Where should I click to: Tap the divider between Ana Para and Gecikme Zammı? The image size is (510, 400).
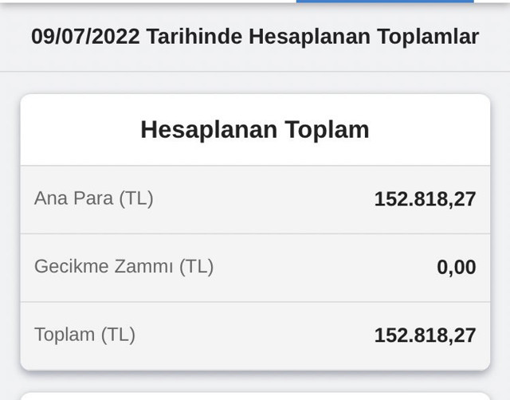tap(255, 233)
